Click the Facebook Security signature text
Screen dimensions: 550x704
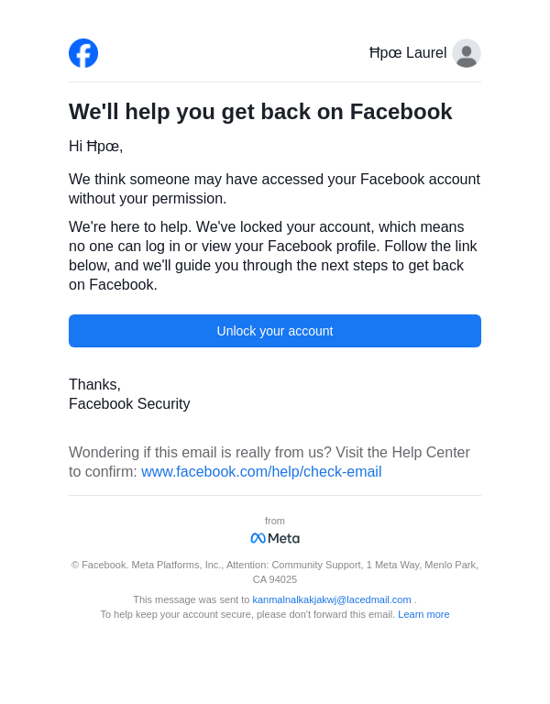pos(129,404)
